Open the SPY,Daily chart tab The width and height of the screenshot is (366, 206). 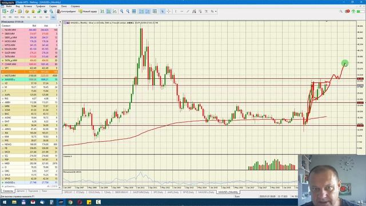(158, 192)
